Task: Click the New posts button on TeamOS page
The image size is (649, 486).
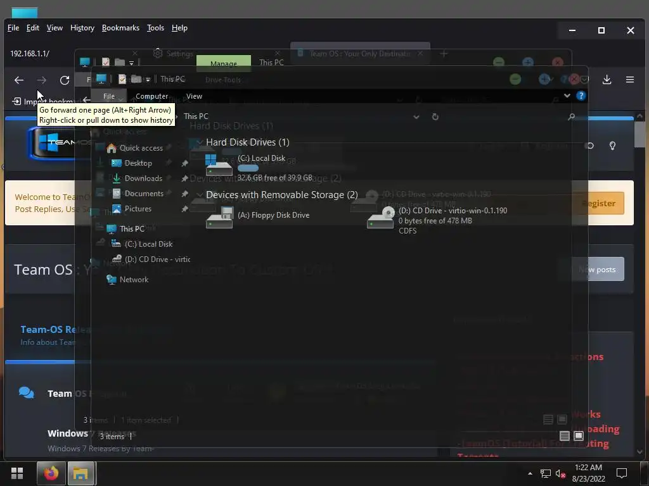Action: 598,270
